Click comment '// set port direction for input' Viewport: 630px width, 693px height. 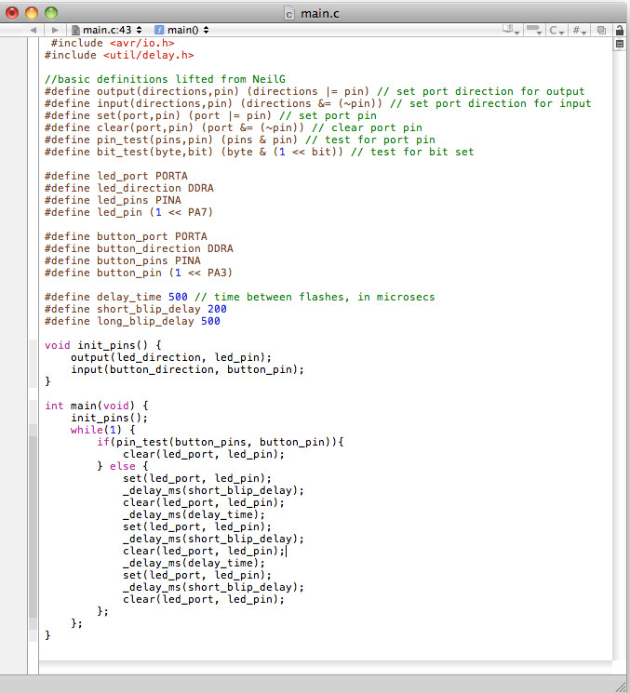(x=490, y=104)
